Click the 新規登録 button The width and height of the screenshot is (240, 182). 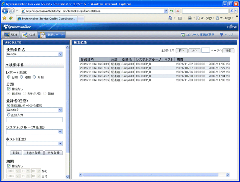(x=53, y=152)
